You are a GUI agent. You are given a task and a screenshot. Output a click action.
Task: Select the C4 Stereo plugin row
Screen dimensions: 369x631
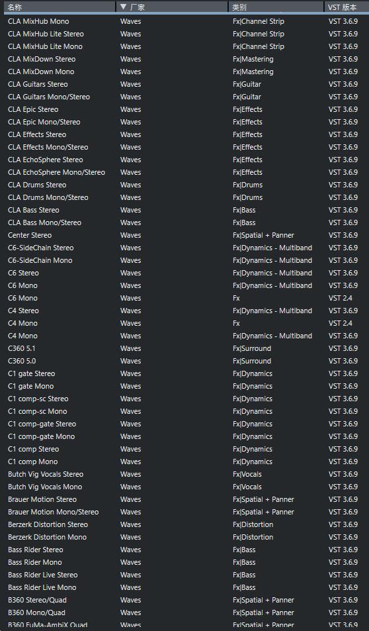(186, 311)
